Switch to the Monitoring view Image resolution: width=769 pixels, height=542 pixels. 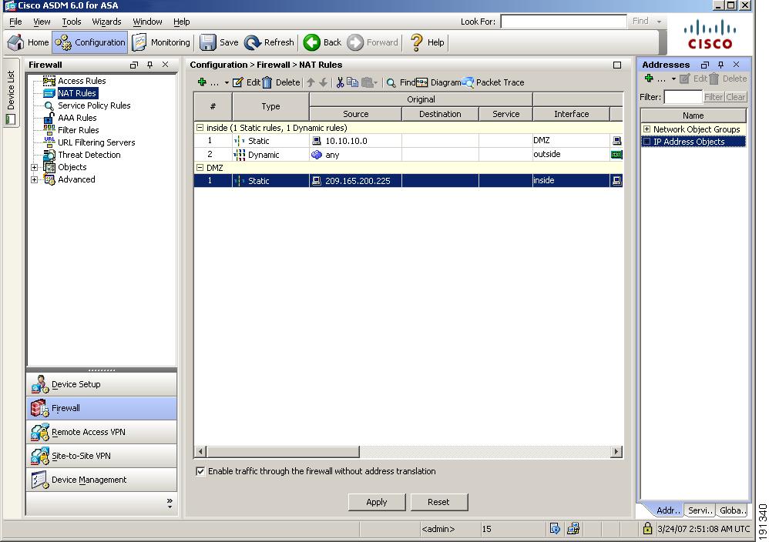point(161,42)
